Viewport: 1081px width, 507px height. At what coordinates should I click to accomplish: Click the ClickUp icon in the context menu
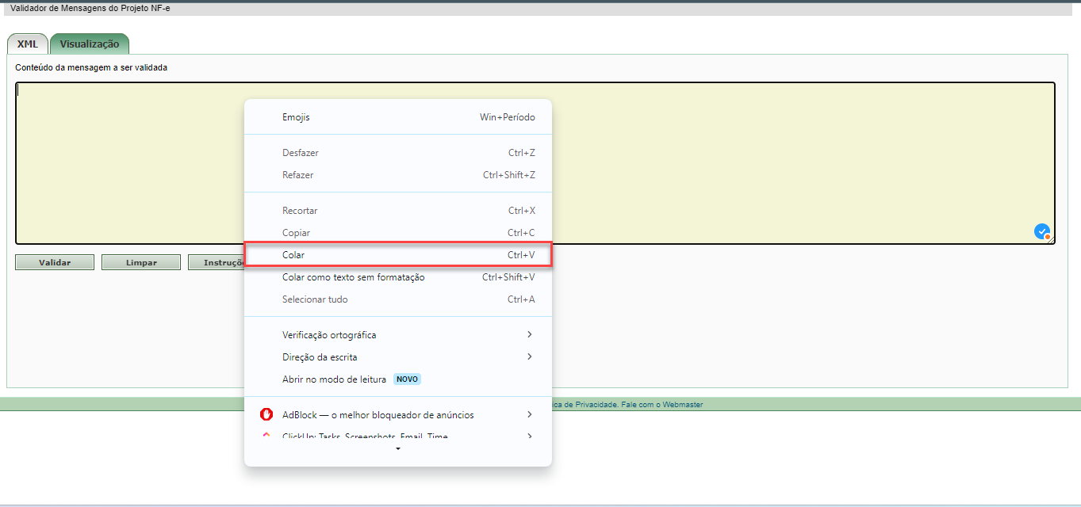[x=266, y=435]
